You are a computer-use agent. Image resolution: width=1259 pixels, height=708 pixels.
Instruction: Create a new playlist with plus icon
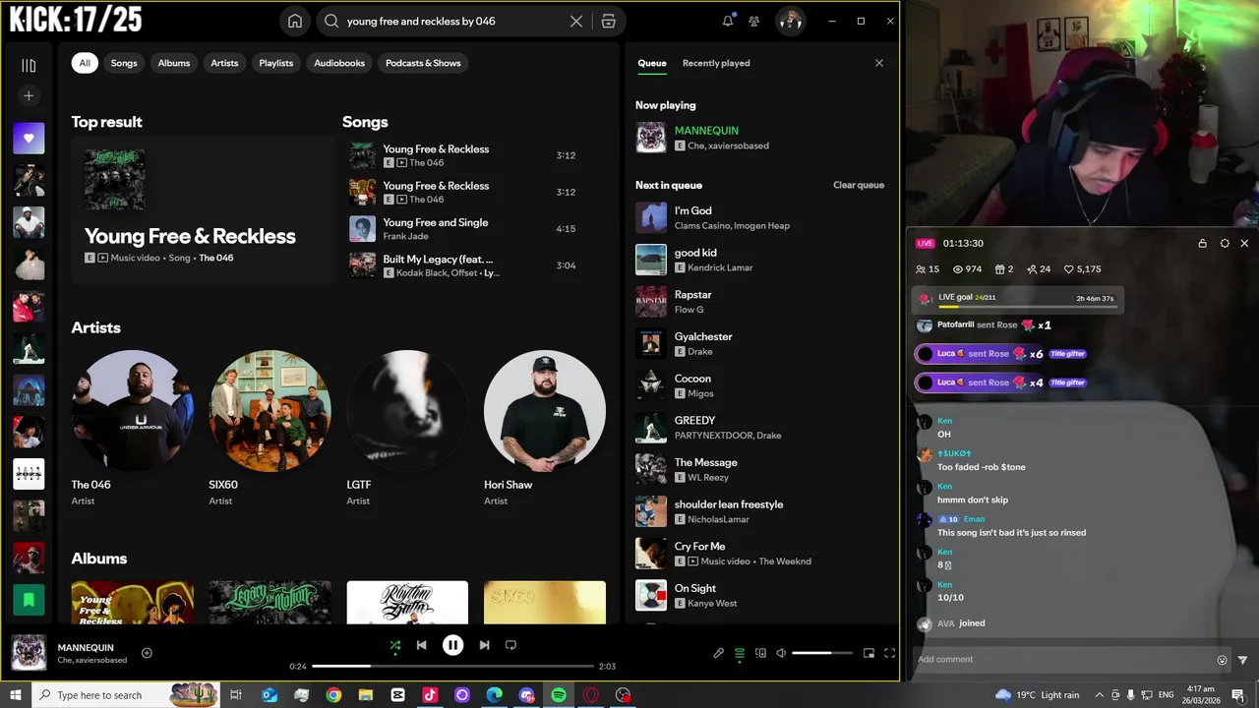pyautogui.click(x=29, y=95)
